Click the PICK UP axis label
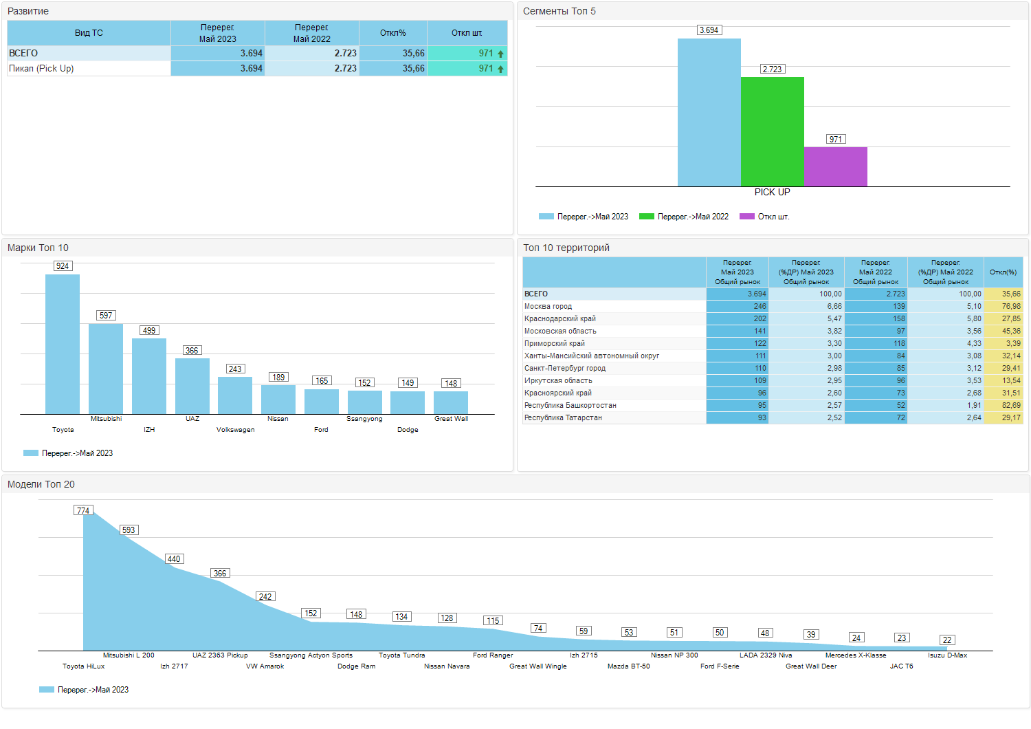 click(773, 193)
